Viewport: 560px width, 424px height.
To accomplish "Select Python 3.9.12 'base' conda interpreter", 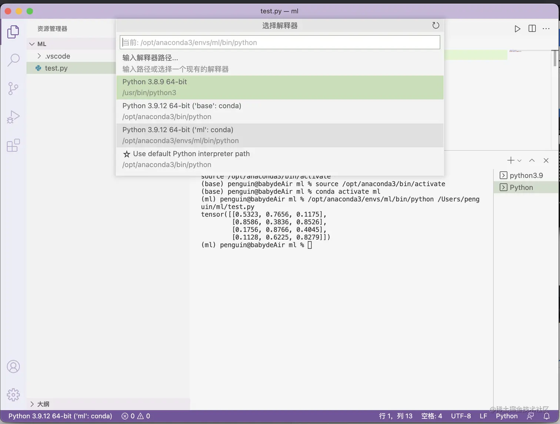I will (x=280, y=111).
